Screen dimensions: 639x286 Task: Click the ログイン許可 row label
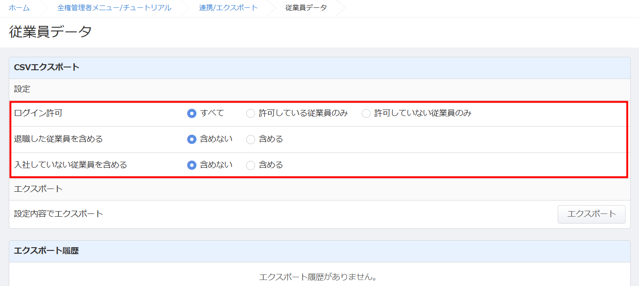tap(38, 113)
